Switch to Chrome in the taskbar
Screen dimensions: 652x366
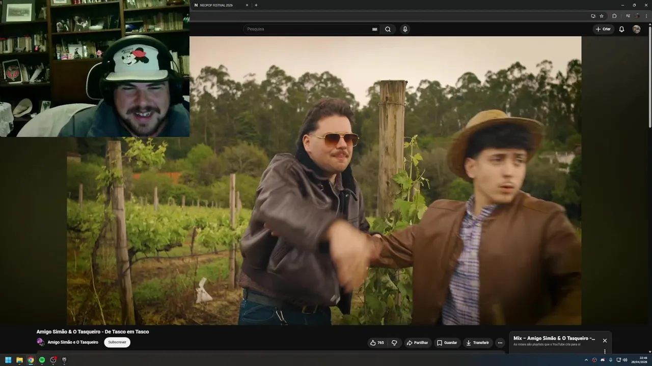(31, 360)
